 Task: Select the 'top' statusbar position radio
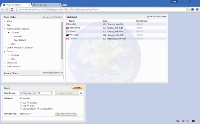pos(21,102)
